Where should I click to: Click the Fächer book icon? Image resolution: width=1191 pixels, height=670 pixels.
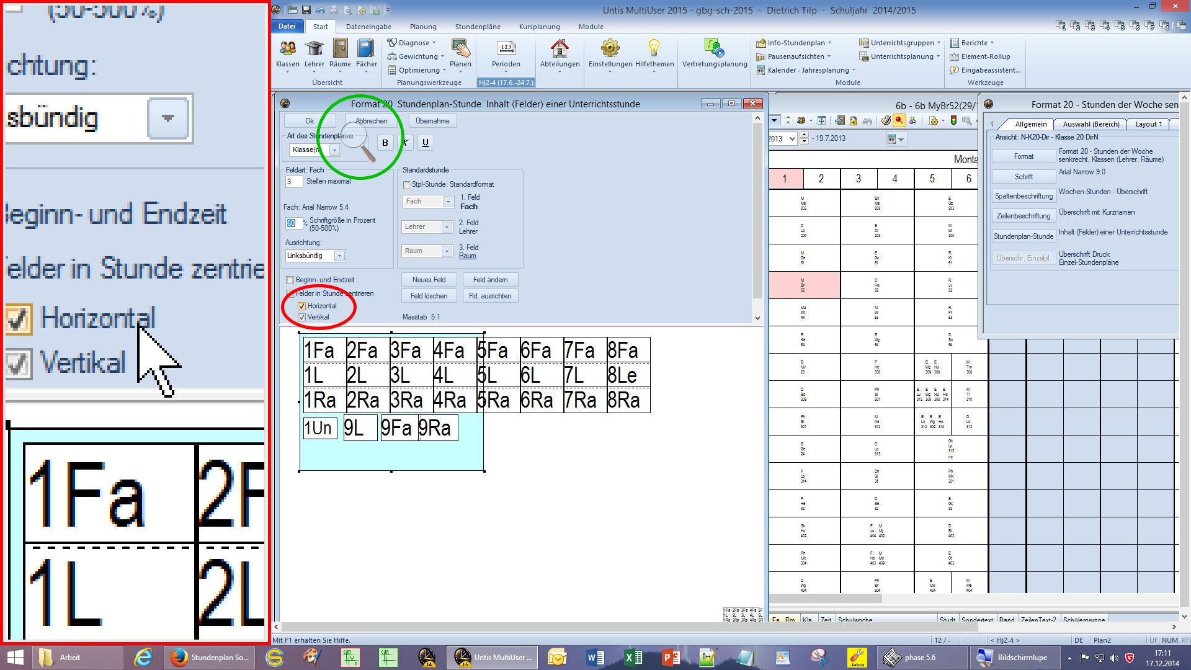366,48
